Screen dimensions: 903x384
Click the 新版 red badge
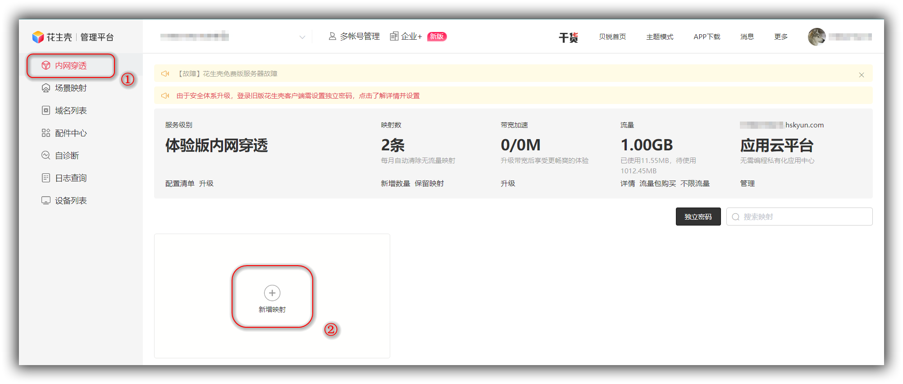(x=437, y=36)
